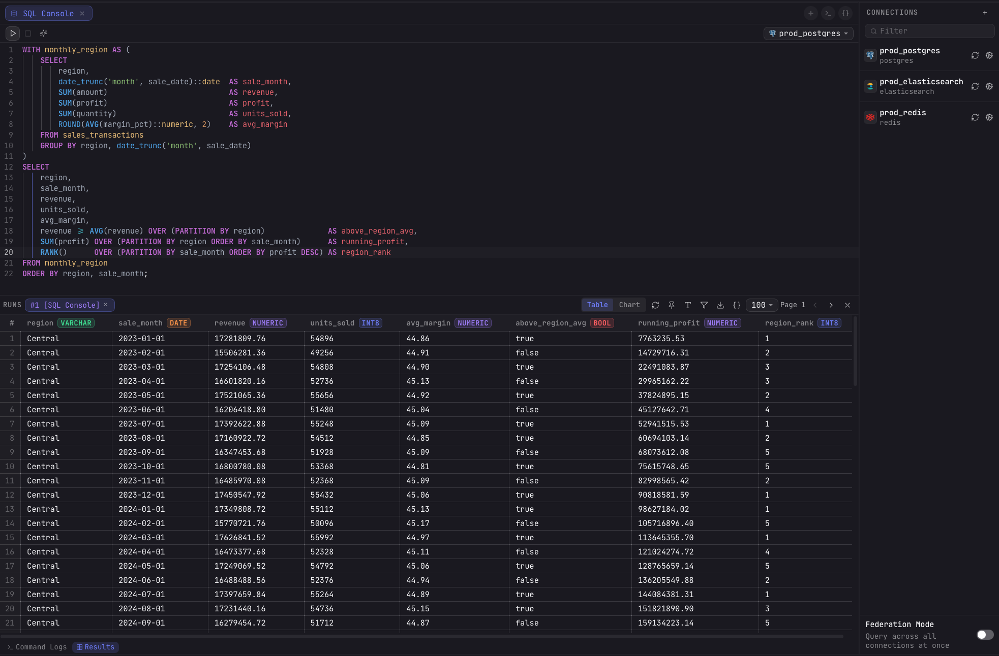The image size is (999, 656).
Task: Select the SQL Console tab
Action: [48, 14]
